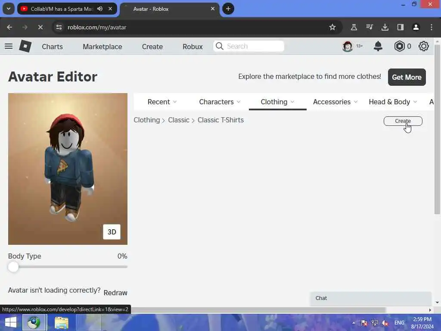This screenshot has height=331, width=441.
Task: Click the network tray icon
Action: pos(375,323)
